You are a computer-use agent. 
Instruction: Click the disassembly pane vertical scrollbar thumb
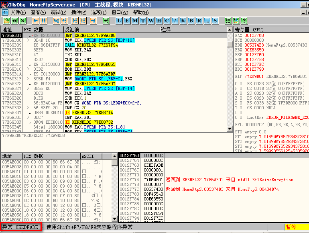click(230, 44)
